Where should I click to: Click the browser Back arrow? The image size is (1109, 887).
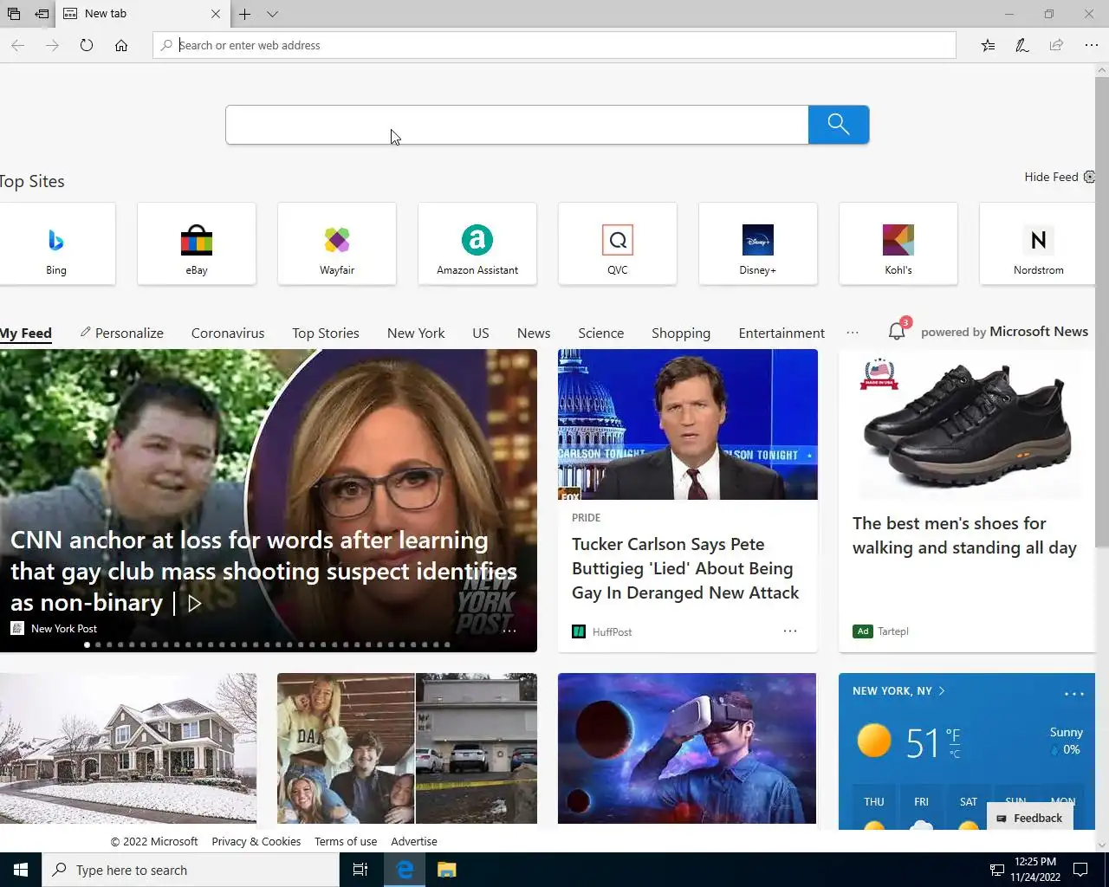[17, 45]
